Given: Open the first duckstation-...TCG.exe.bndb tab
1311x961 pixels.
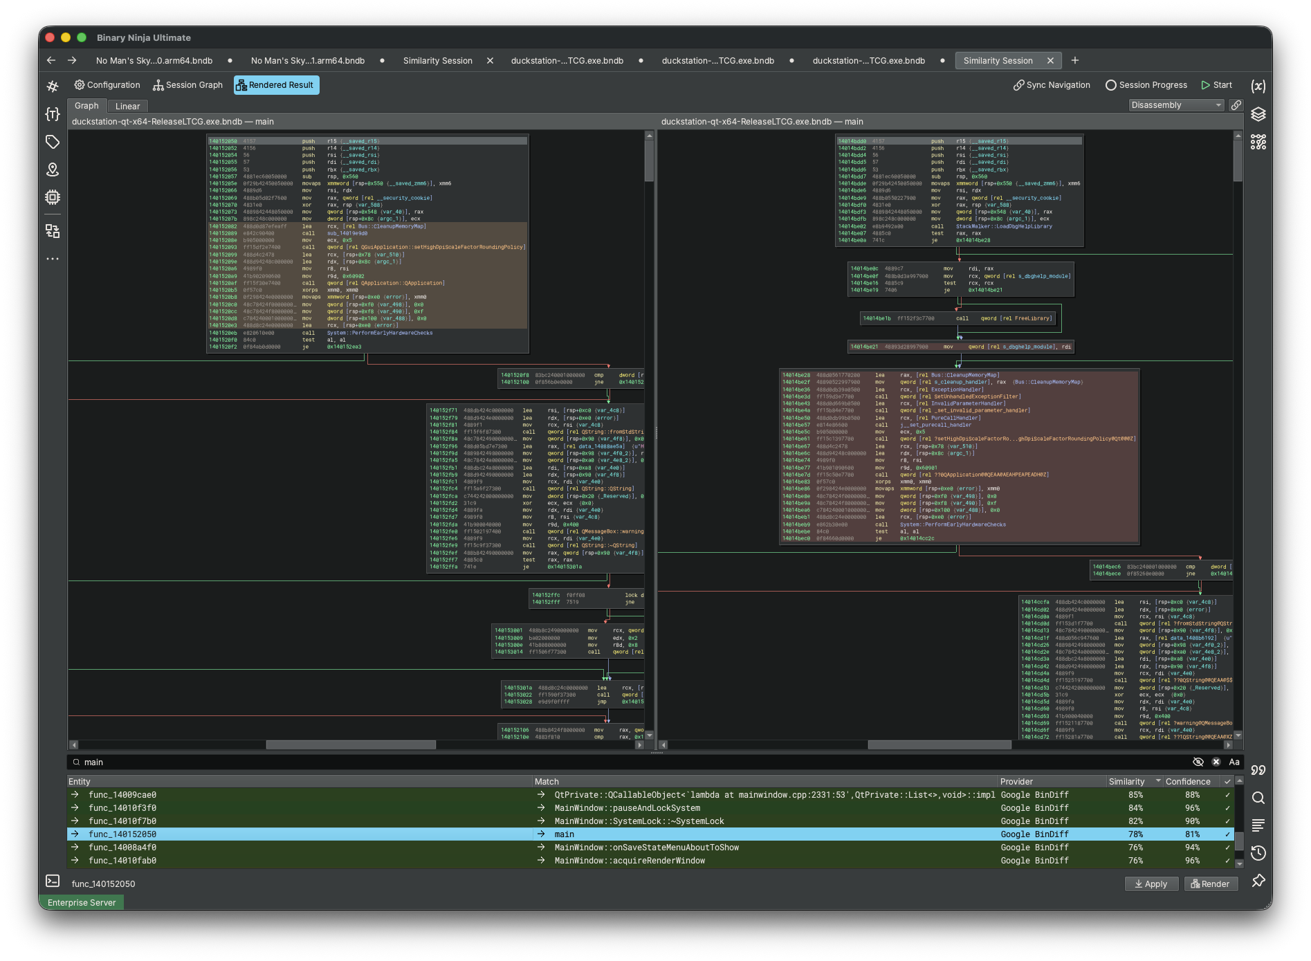Looking at the screenshot, I should pyautogui.click(x=567, y=61).
